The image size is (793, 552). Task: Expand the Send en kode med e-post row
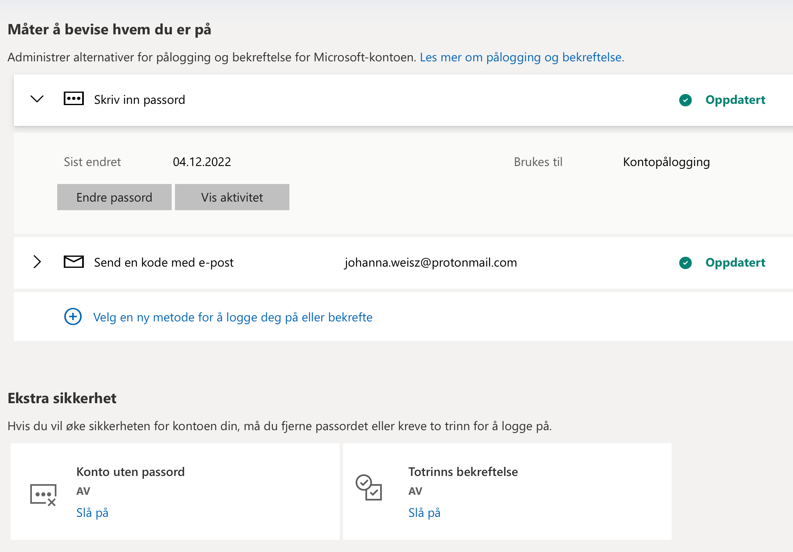tap(37, 262)
